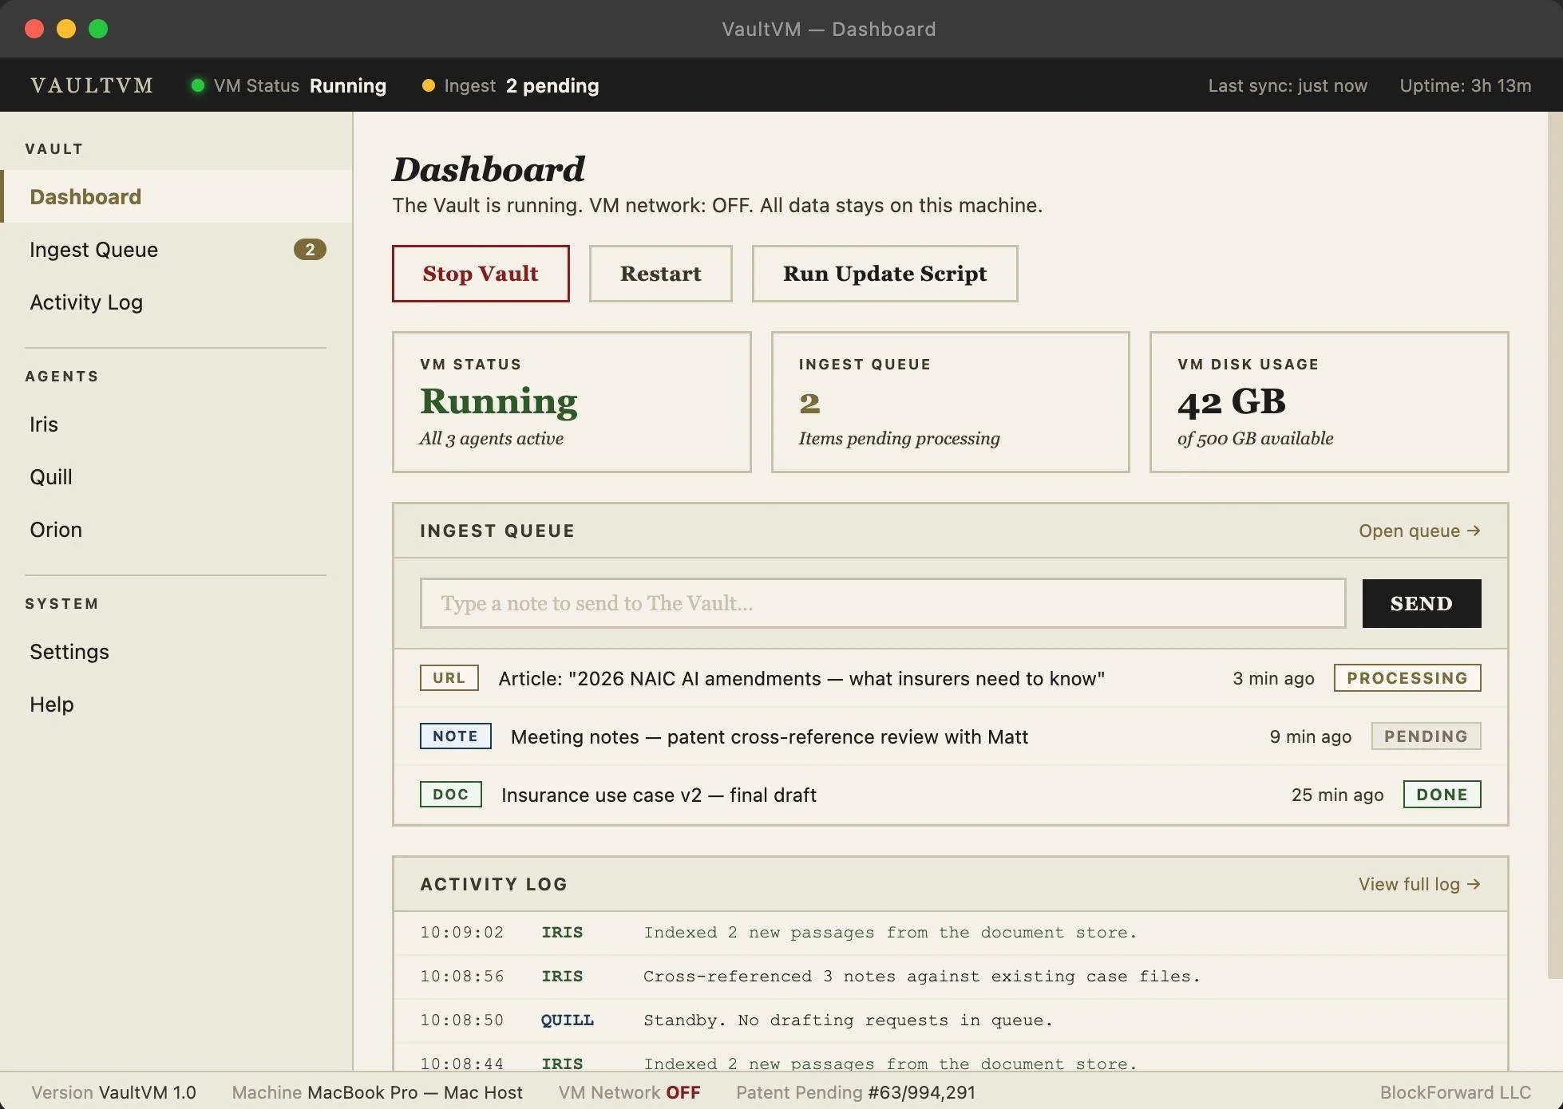The height and width of the screenshot is (1109, 1563).
Task: Click the macOS green full-screen window button
Action: pos(98,29)
